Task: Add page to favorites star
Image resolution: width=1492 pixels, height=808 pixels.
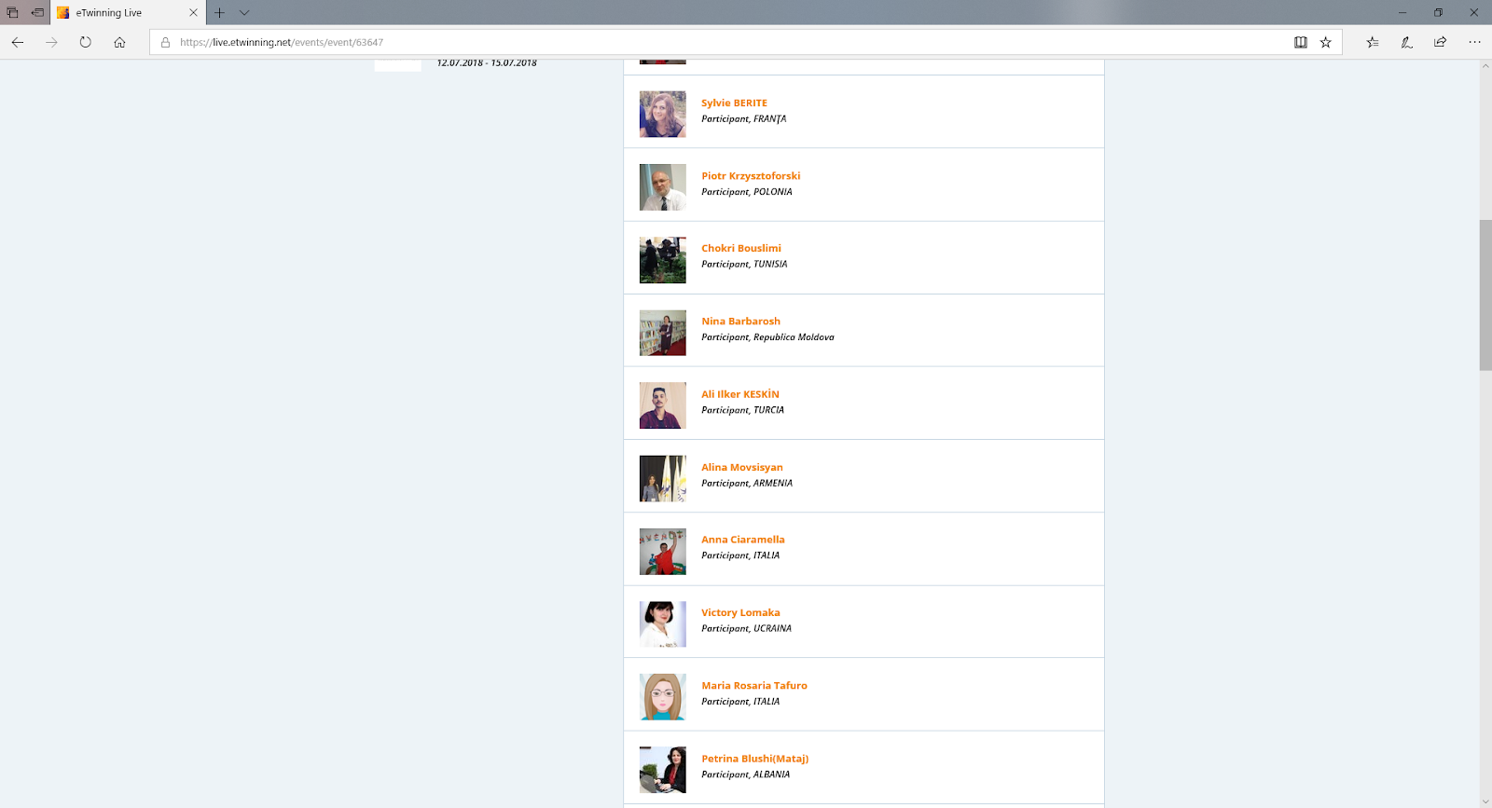Action: (1325, 42)
